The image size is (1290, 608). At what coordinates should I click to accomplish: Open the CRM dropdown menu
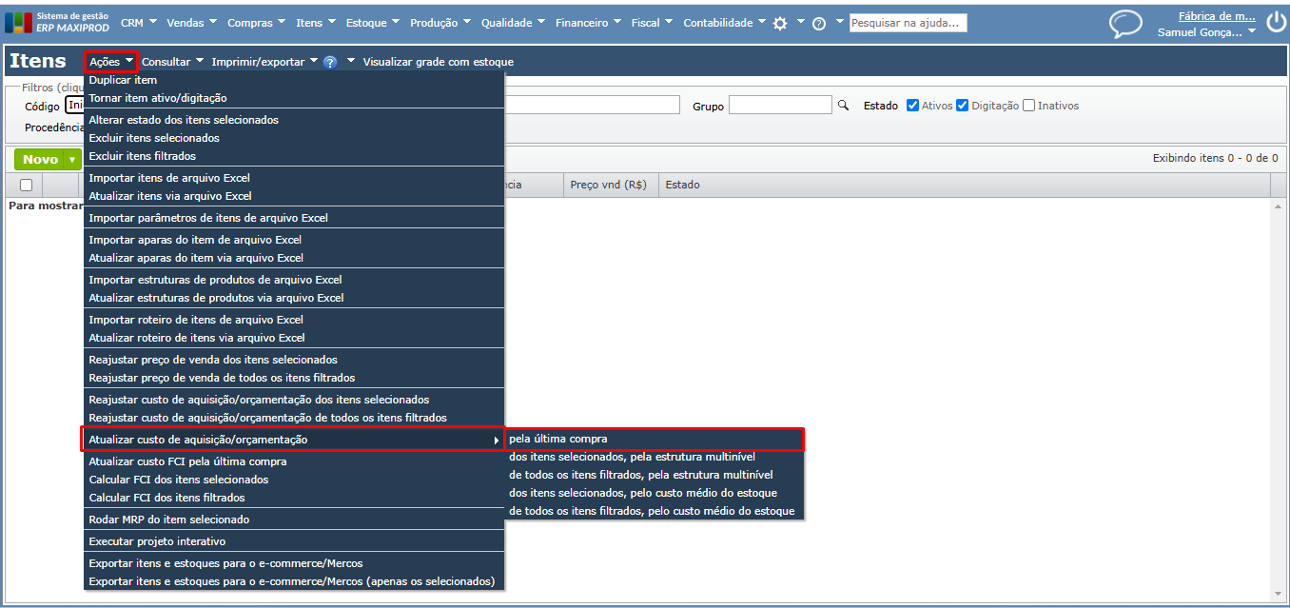(x=139, y=23)
